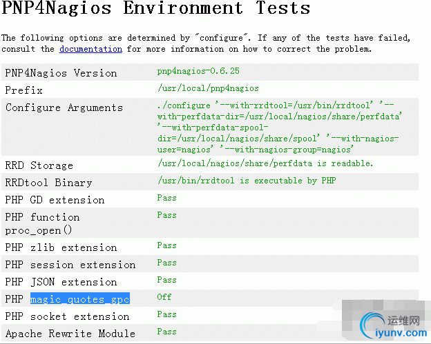Click the Off status for magic_quotes_gpc
This screenshot has height=344, width=431.
(164, 297)
